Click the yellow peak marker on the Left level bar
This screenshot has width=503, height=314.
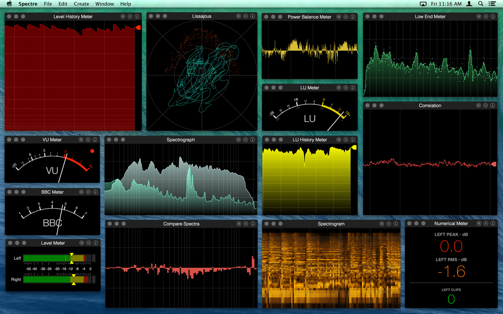[72, 254]
